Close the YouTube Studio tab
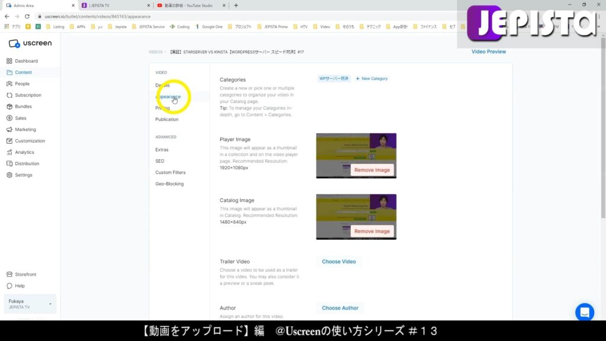The width and height of the screenshot is (606, 341). (x=224, y=5)
